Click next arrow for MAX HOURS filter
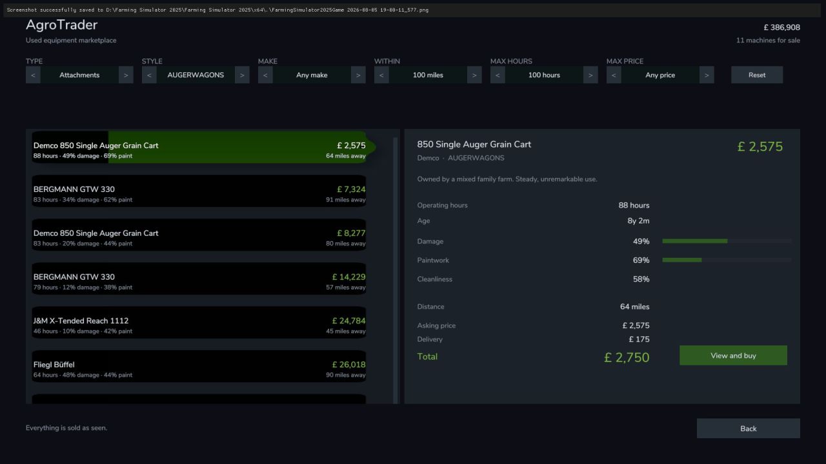 click(x=590, y=75)
